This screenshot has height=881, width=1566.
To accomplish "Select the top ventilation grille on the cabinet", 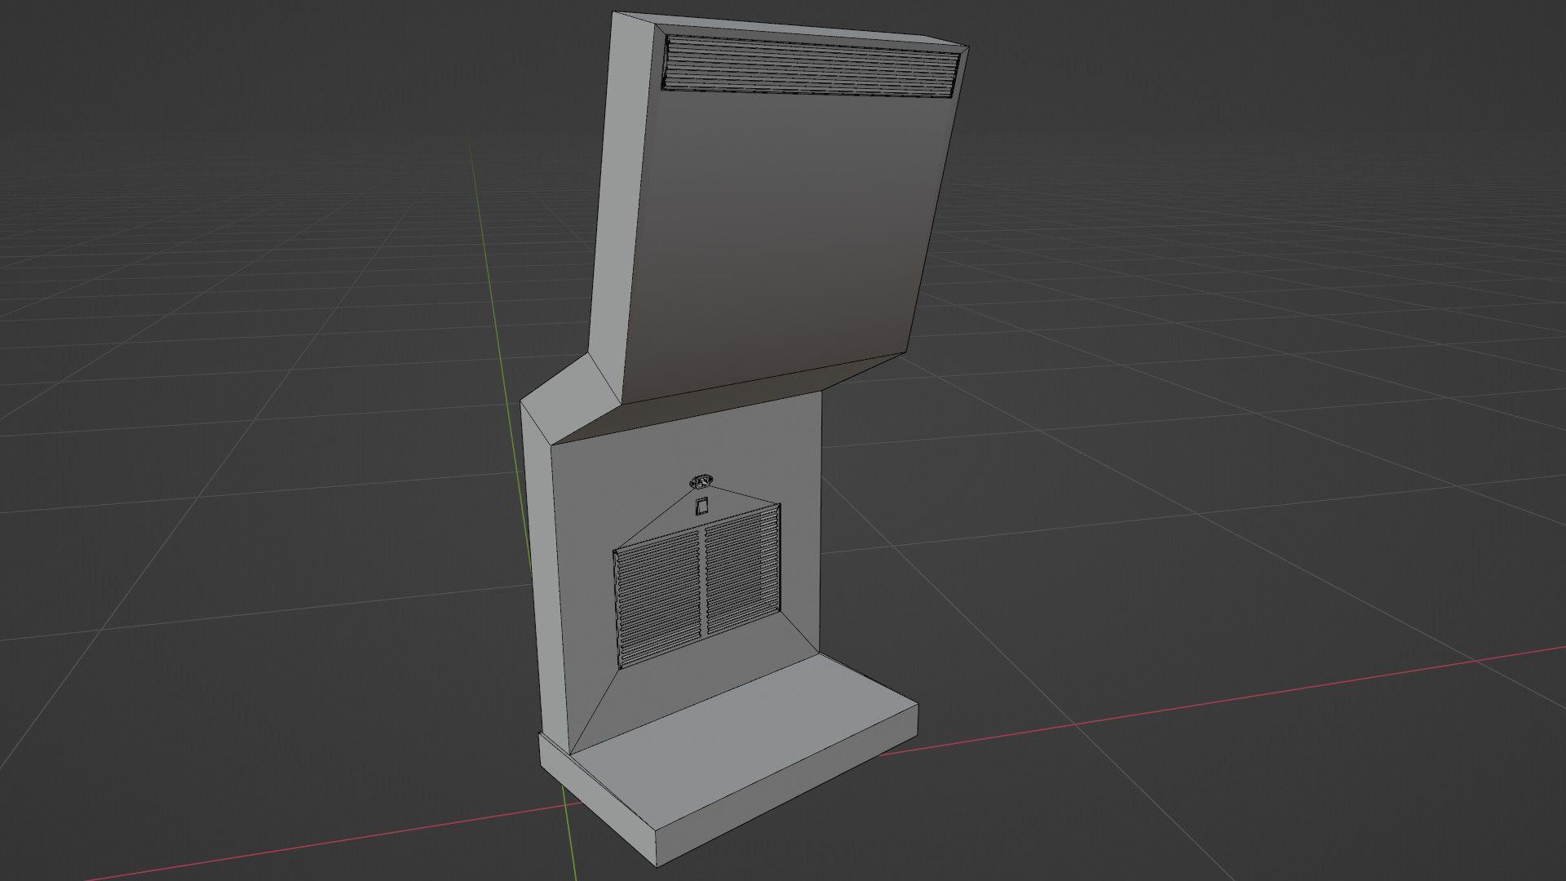I will pos(812,65).
